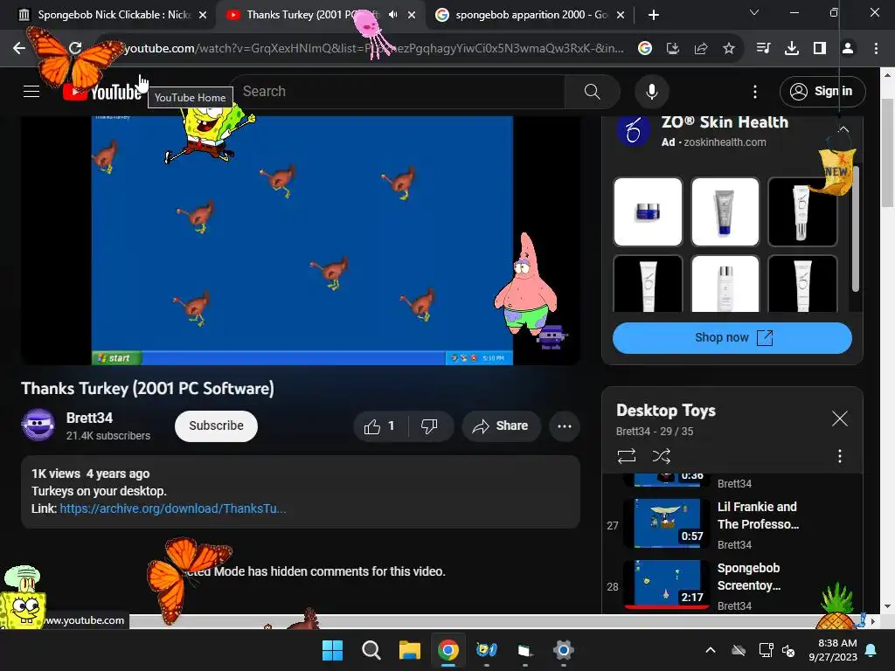895x671 pixels.
Task: Open a new browser tab
Action: [x=654, y=15]
